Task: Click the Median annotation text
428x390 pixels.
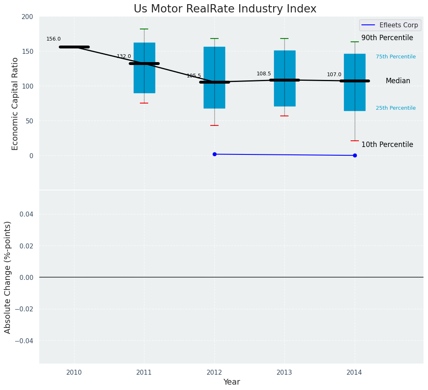Action: click(x=398, y=81)
